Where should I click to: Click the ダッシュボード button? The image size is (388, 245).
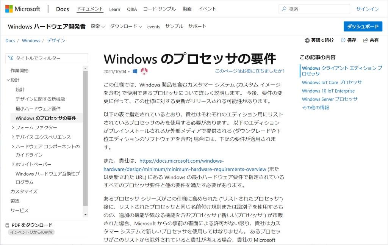363,27
